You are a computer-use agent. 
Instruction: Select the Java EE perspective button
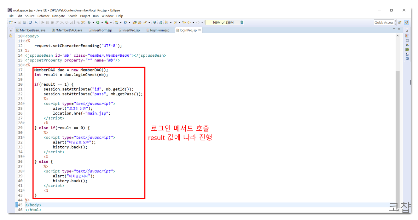pos(407,22)
